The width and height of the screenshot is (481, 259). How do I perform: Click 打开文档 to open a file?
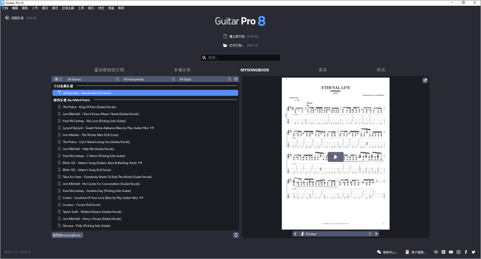[237, 46]
